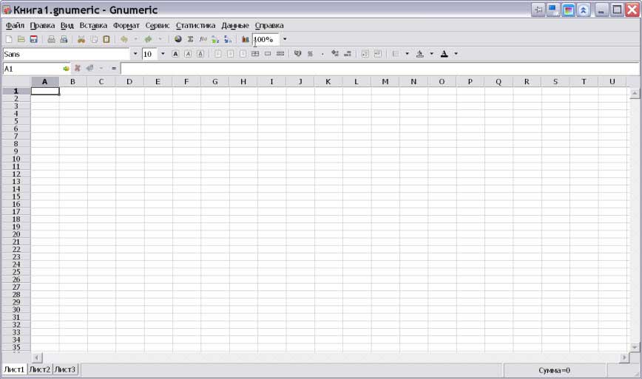
Task: Click the Paste clipboard icon
Action: click(x=107, y=39)
